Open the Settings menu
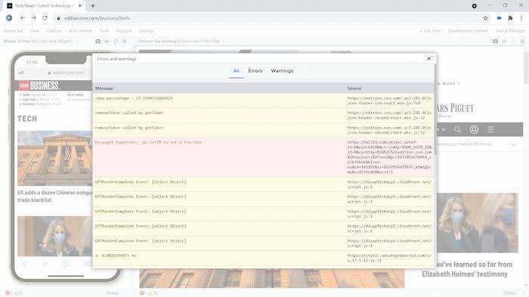The height and width of the screenshot is (297, 529). click(147, 31)
